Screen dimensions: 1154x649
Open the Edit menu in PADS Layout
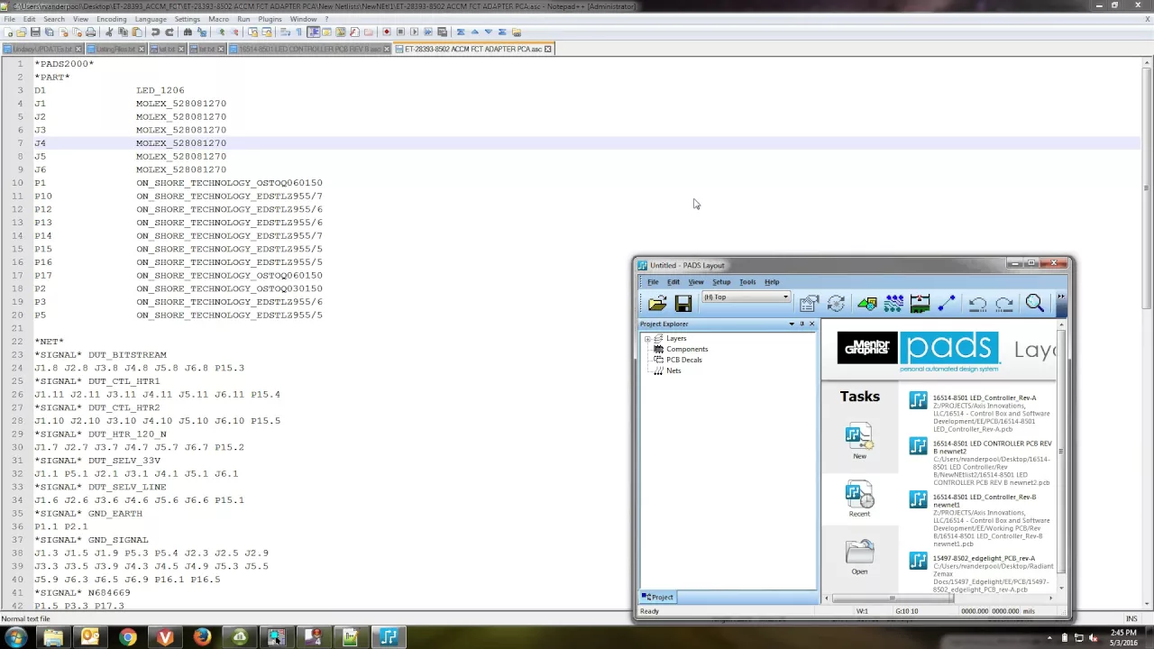point(673,282)
